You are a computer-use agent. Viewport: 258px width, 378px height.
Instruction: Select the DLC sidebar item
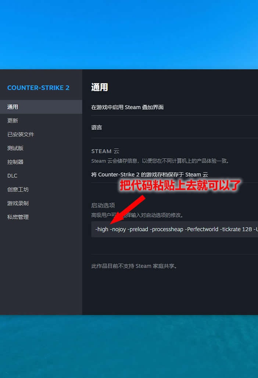(12, 176)
